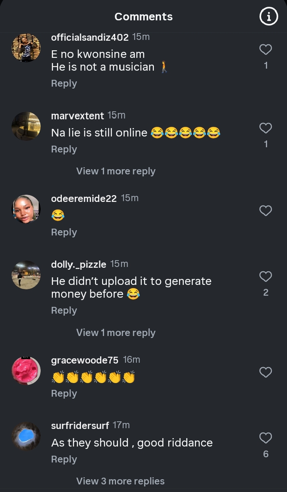The height and width of the screenshot is (492, 287).
Task: Like surfridersurf's good riddance comment
Action: tap(265, 438)
